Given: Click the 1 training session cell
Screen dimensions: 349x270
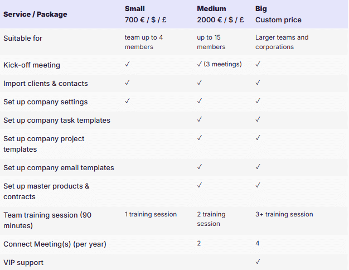Looking at the screenshot, I should coord(151,214).
